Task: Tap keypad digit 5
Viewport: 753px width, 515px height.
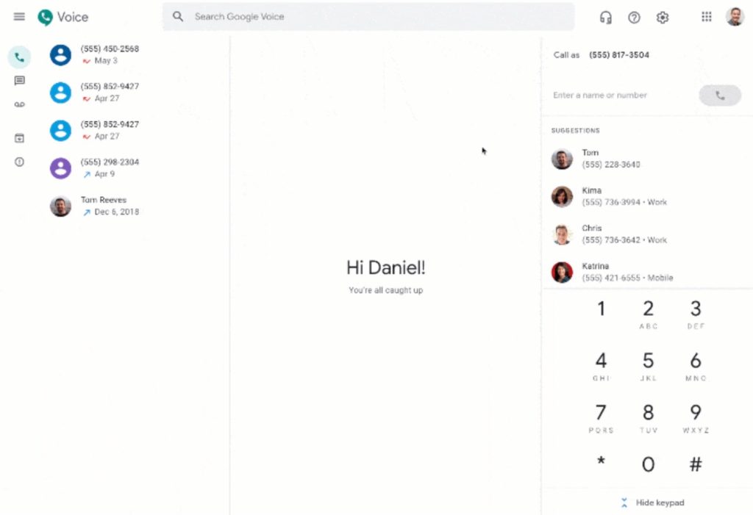Action: click(x=648, y=365)
